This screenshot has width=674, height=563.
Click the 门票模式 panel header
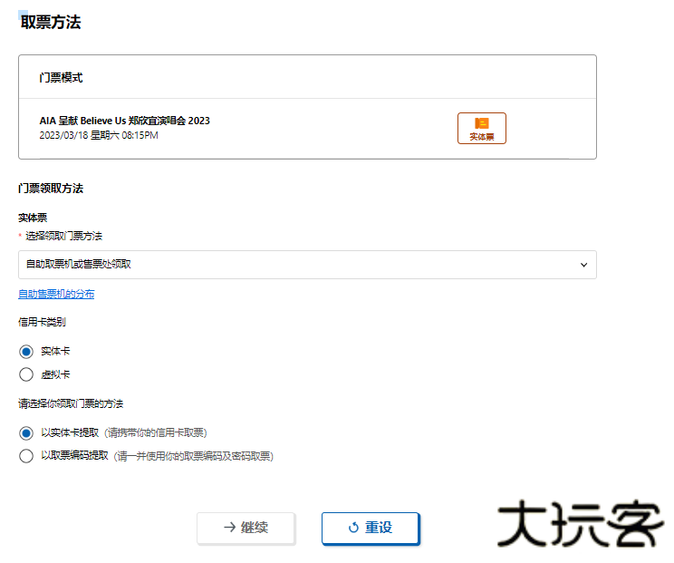61,78
